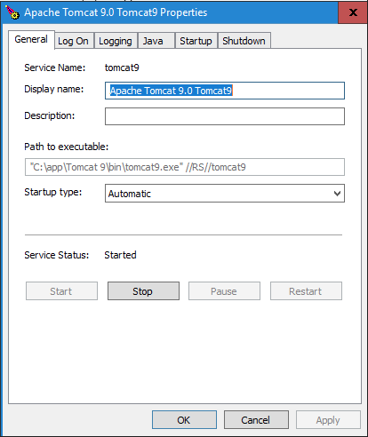
Task: Click the Service Status label
Action: click(x=57, y=255)
